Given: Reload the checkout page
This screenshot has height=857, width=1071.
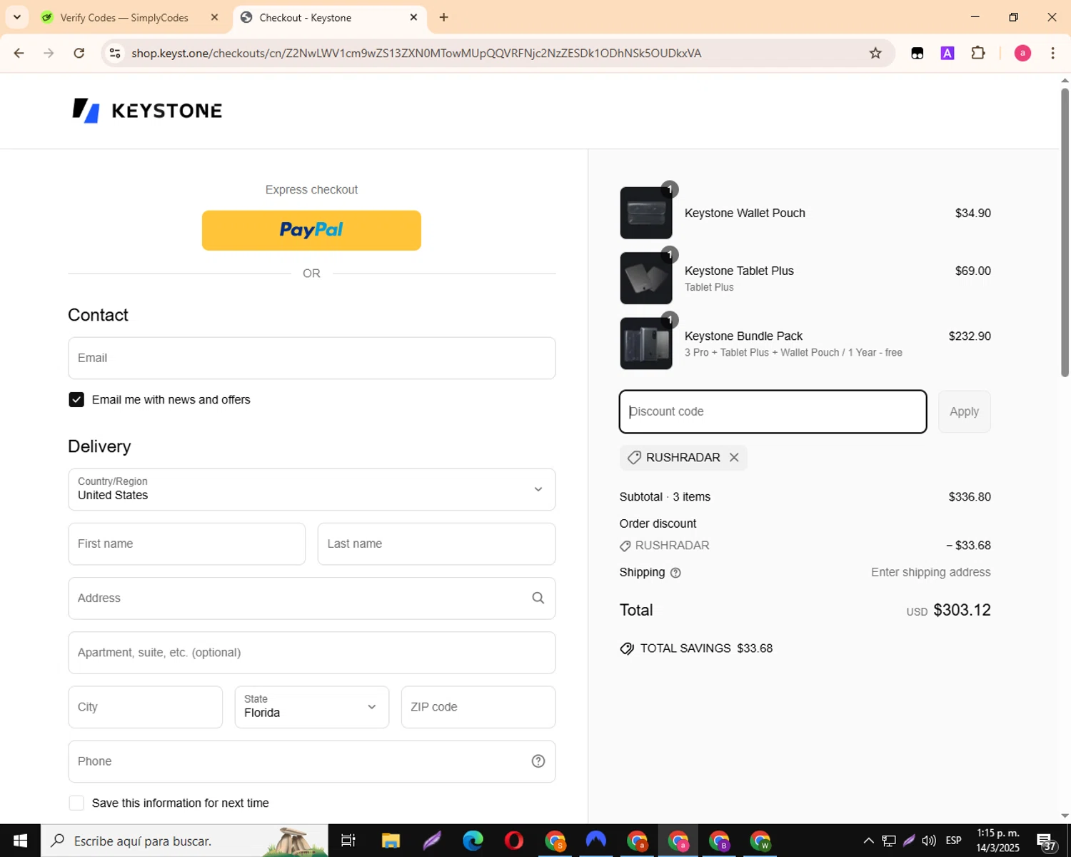Looking at the screenshot, I should (79, 53).
